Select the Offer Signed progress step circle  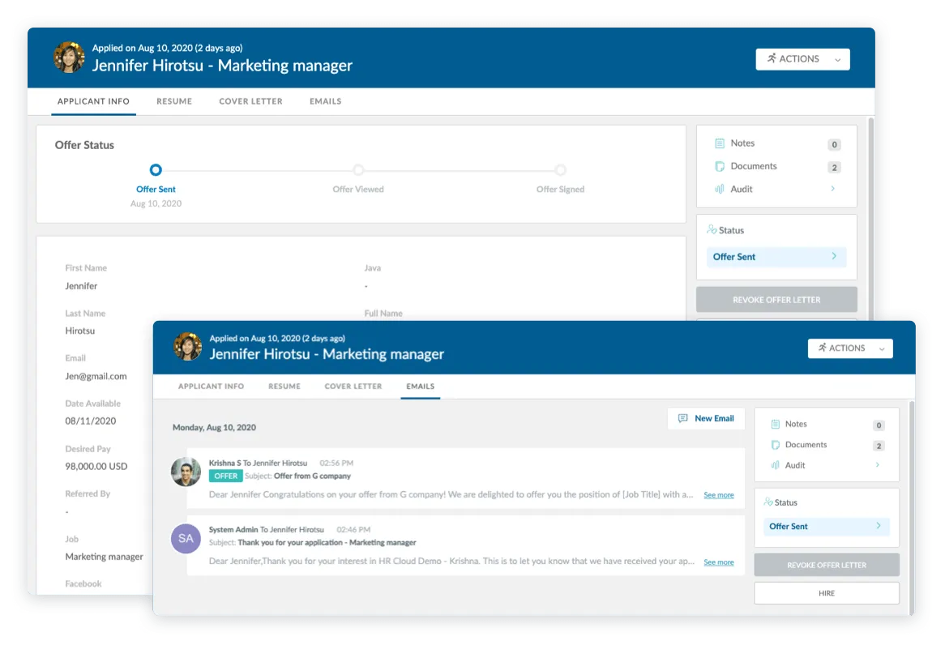561,170
